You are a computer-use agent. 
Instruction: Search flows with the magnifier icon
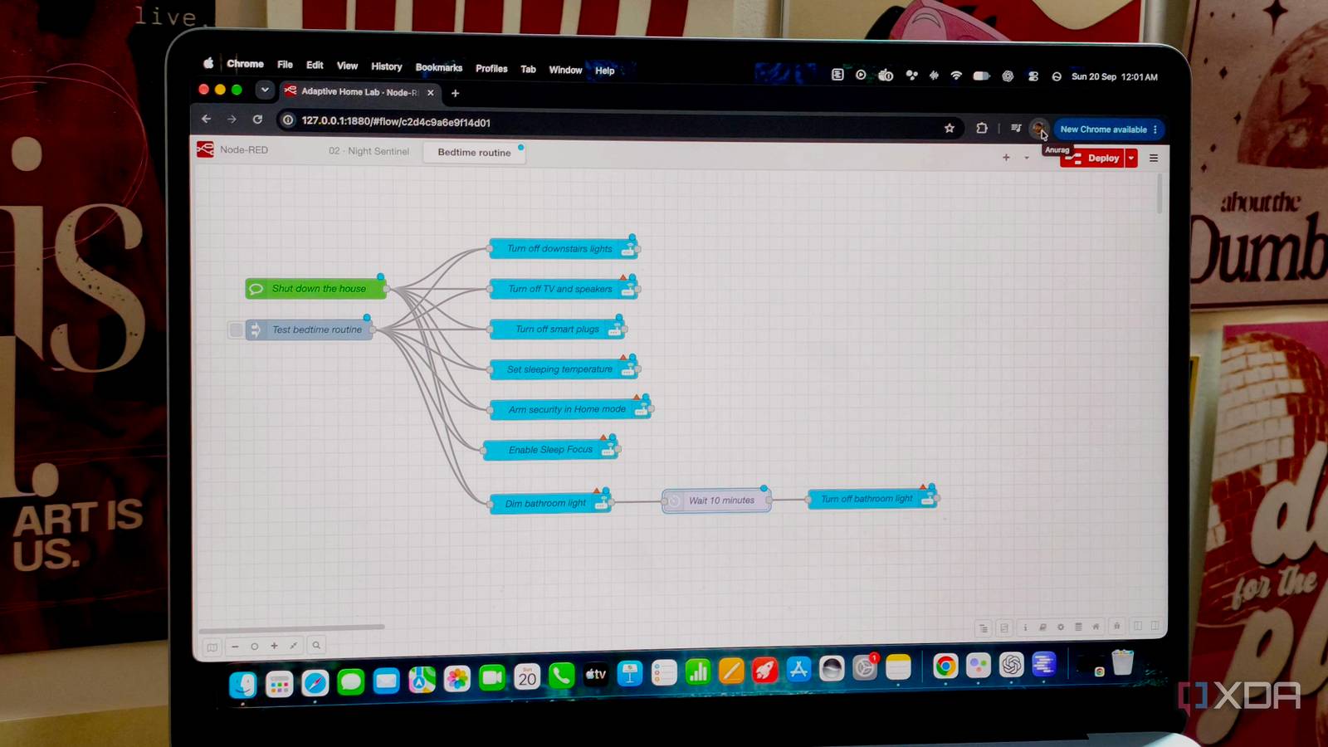pos(315,646)
